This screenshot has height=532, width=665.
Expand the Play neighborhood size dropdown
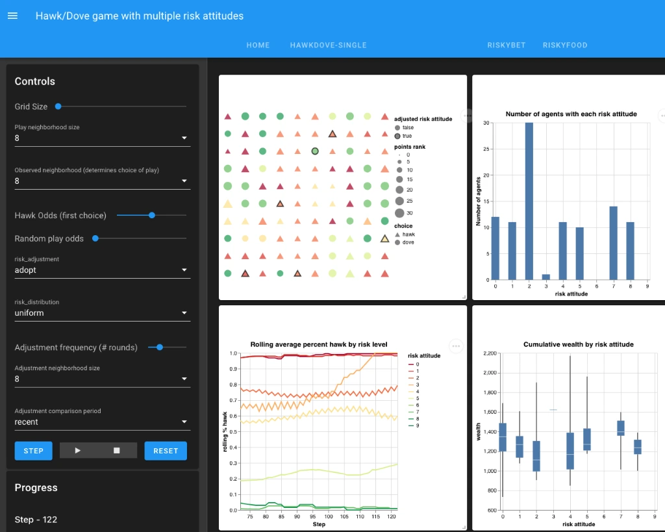pyautogui.click(x=102, y=138)
